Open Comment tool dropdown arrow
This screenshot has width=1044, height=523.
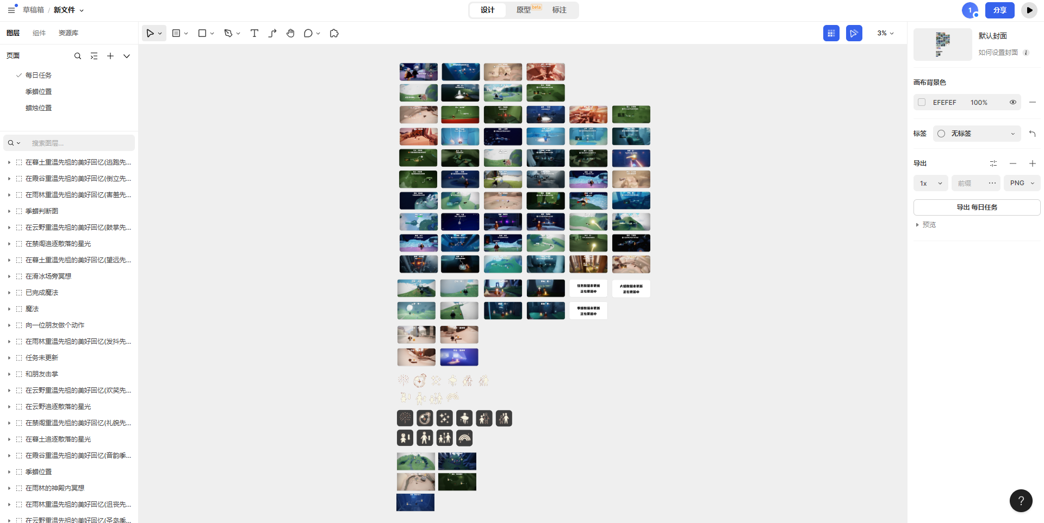pos(318,34)
